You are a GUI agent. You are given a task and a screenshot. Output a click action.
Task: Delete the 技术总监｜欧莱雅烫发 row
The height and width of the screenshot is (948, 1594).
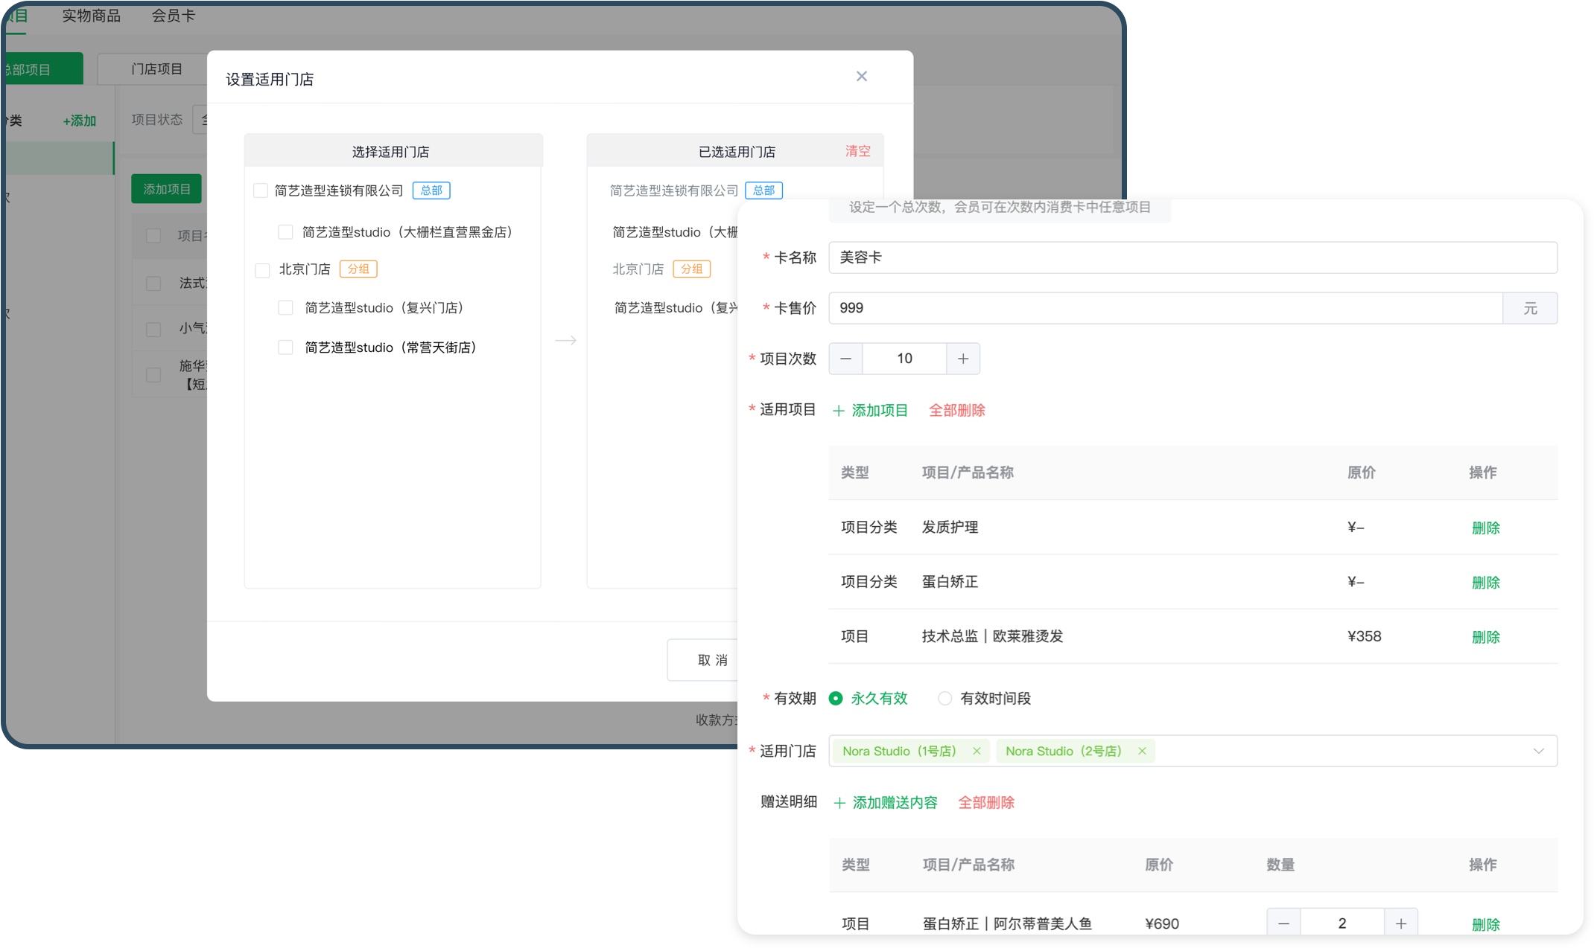(x=1485, y=637)
